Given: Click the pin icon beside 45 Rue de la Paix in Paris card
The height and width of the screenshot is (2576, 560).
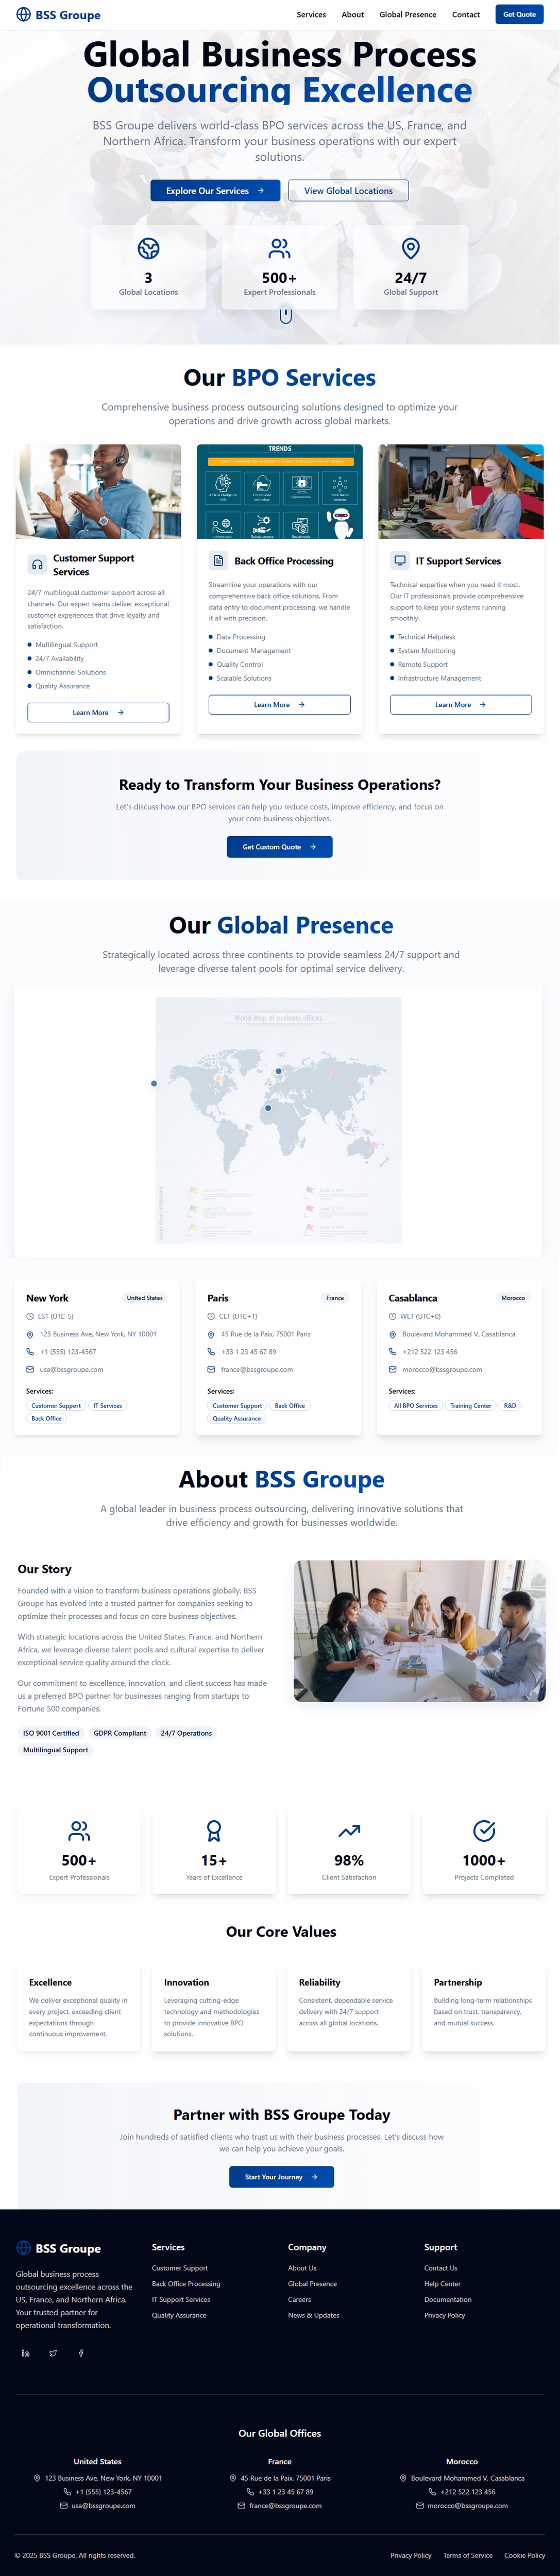Looking at the screenshot, I should click(x=211, y=1335).
